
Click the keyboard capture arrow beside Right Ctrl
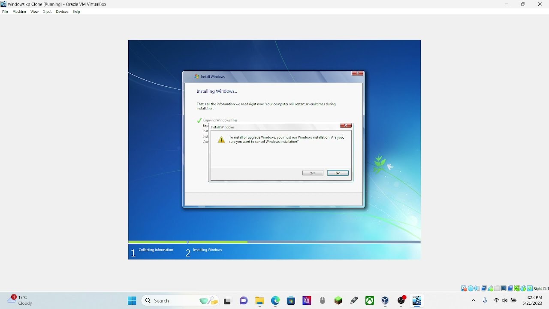point(530,288)
